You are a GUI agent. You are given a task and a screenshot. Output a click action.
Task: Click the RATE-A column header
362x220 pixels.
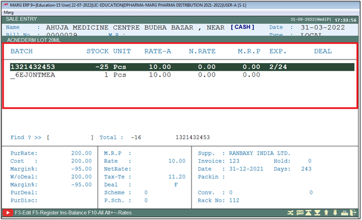157,51
